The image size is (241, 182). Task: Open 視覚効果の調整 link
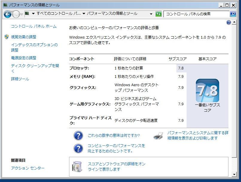(x=24, y=37)
